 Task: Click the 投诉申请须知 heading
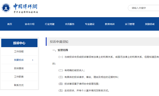[x=59, y=42]
